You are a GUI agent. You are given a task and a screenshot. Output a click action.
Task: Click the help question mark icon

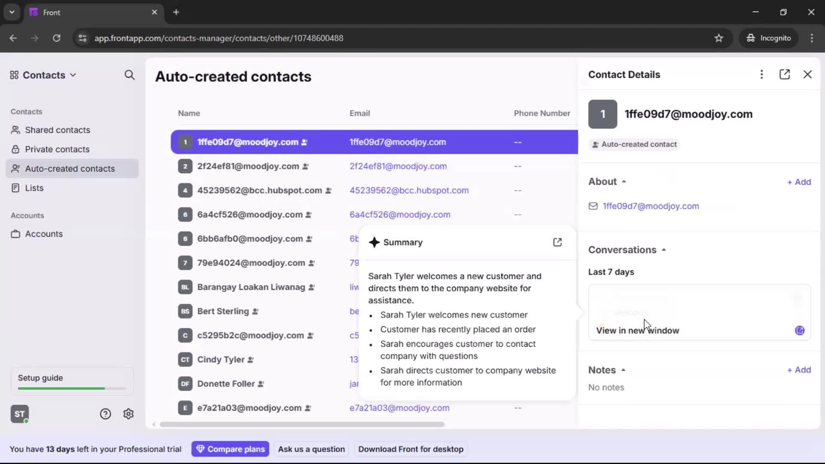(105, 414)
